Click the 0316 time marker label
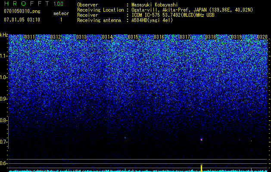The image size is (271, 172). [x=159, y=37]
